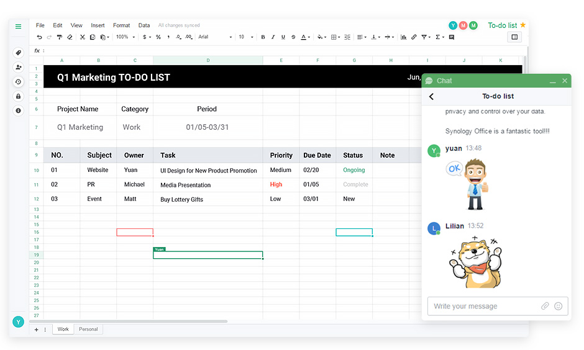This screenshot has height=350, width=584.
Task: Toggle bold formatting
Action: [x=263, y=37]
